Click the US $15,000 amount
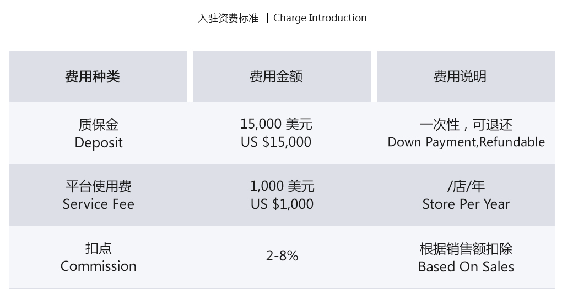Screen dimensions: 562x289 (x=276, y=142)
